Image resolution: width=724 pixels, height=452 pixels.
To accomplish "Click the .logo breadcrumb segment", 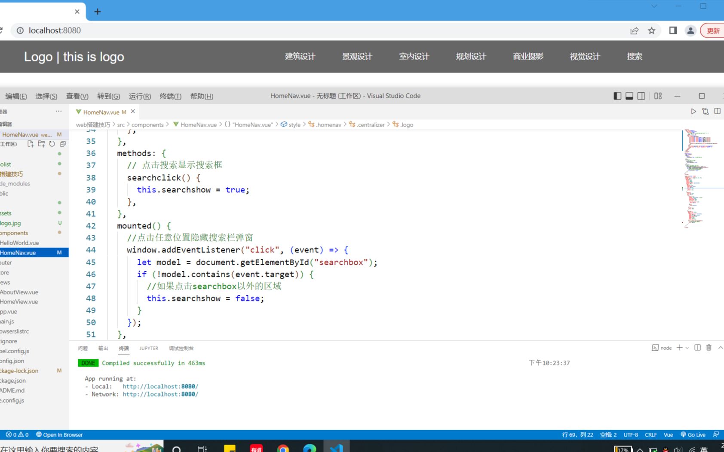I will (403, 125).
